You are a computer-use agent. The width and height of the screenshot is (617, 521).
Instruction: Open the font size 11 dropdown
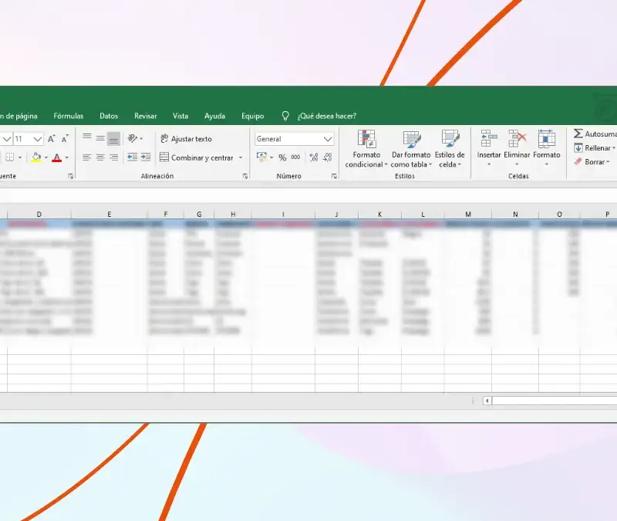point(37,139)
